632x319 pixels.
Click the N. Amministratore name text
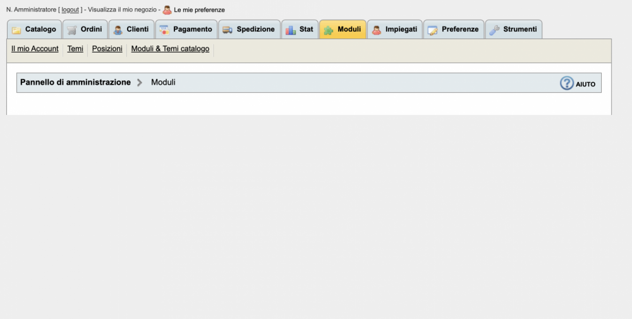pos(31,9)
